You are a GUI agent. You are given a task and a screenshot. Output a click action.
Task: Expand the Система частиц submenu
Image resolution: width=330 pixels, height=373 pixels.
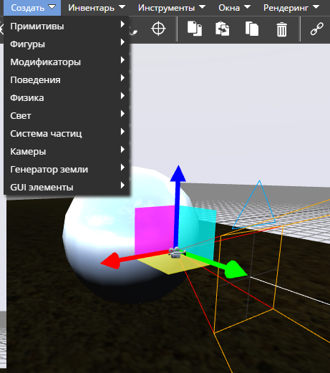click(67, 133)
